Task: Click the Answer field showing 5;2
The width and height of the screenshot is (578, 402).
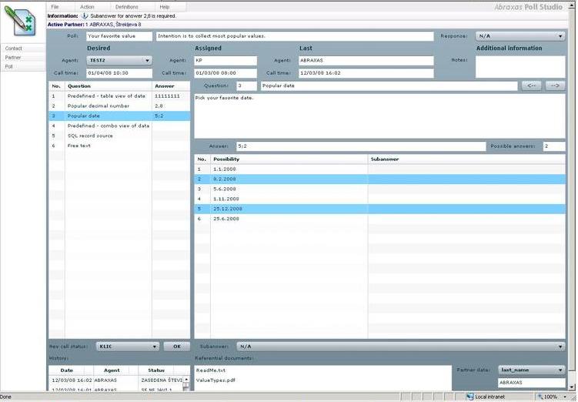Action: coord(361,146)
